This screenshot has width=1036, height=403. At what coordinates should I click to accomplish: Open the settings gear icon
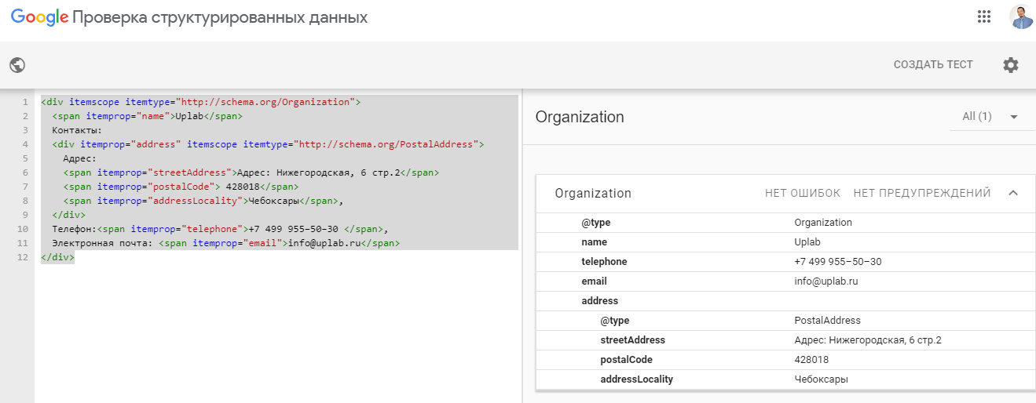point(1010,65)
